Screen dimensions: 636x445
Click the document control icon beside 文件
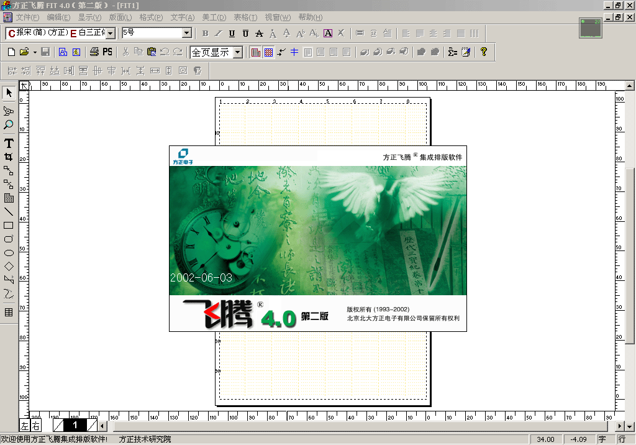[7, 17]
